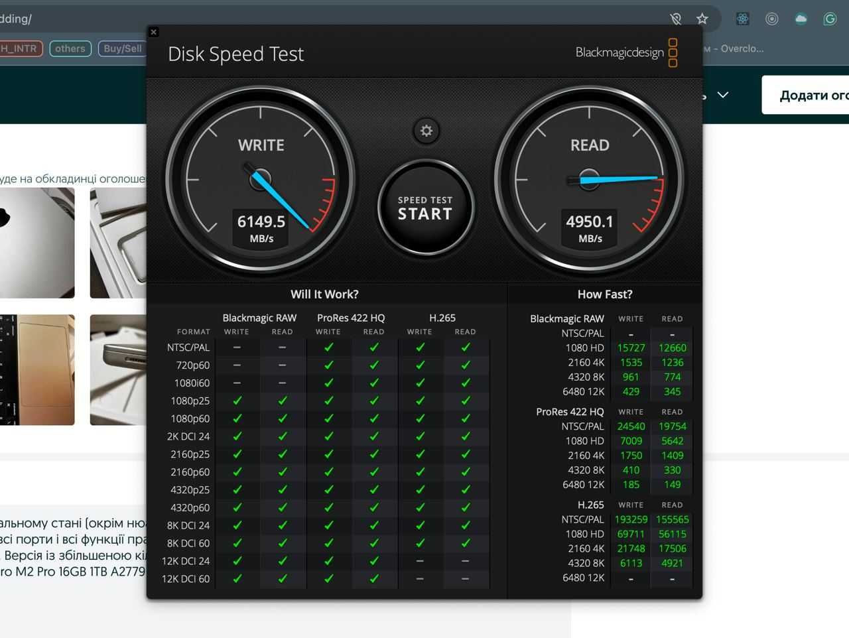Click ProRes 422 HQ write checkmark for NTSC/PAL
849x638 pixels.
pos(329,347)
